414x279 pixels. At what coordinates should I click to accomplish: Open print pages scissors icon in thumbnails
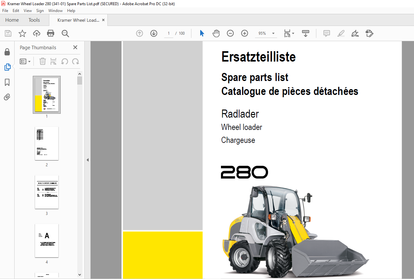(54, 61)
